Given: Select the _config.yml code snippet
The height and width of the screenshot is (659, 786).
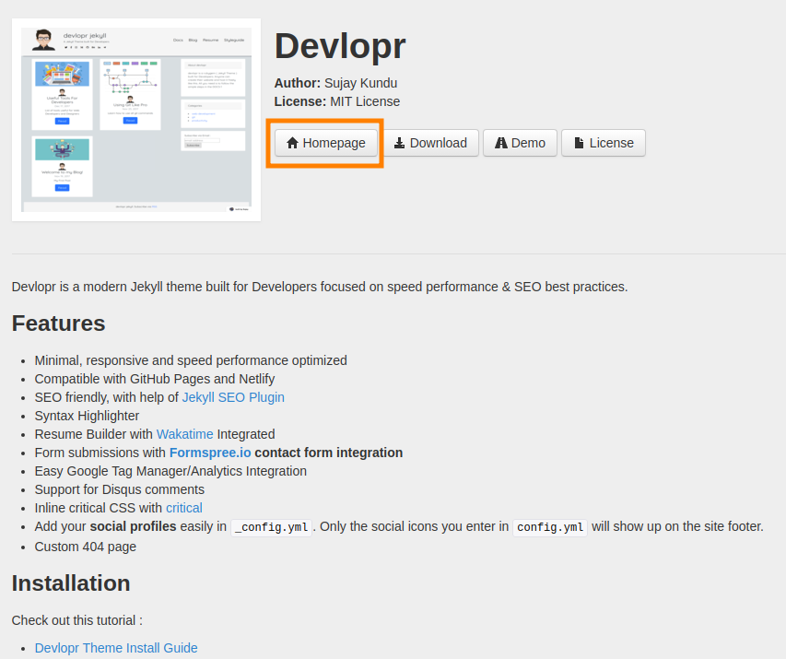Looking at the screenshot, I should point(271,527).
